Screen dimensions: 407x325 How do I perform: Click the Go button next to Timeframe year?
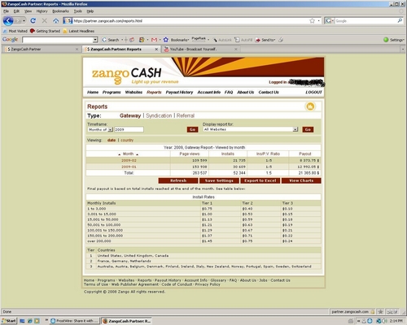pyautogui.click(x=192, y=130)
